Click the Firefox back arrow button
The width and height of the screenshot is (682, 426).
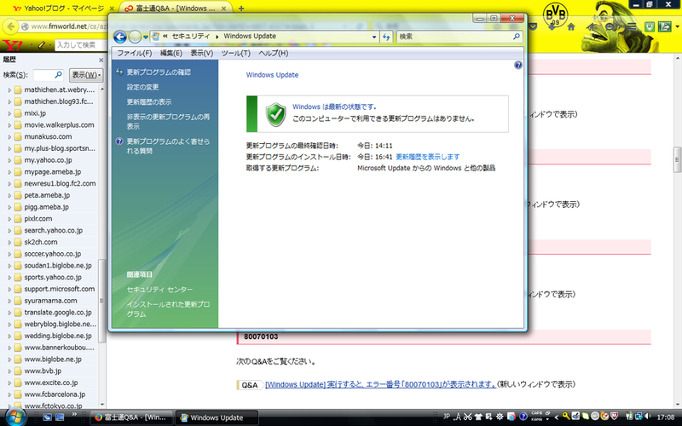pyautogui.click(x=10, y=26)
